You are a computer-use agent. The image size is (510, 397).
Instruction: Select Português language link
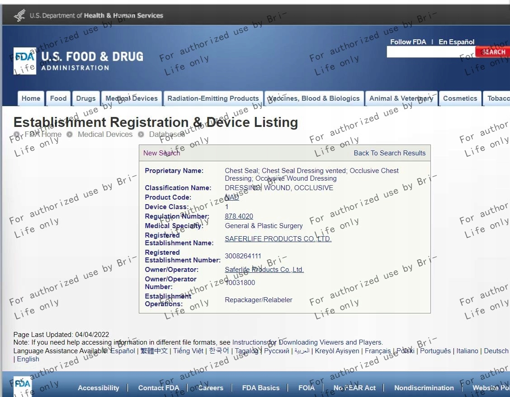pyautogui.click(x=435, y=351)
